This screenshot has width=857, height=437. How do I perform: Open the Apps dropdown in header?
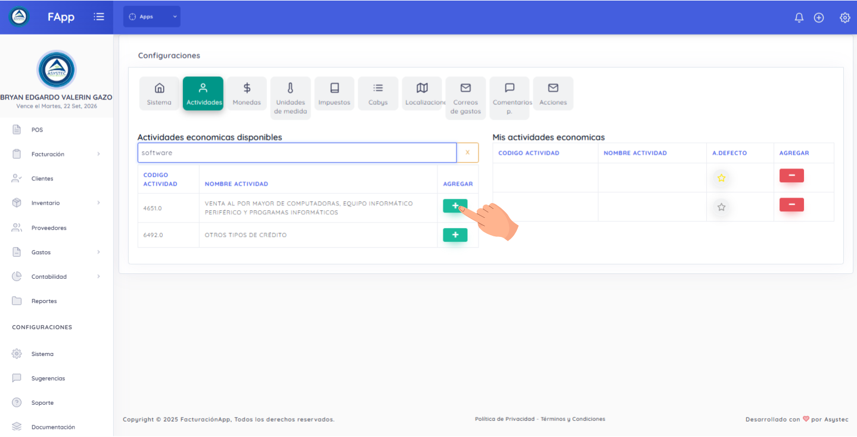coord(152,17)
